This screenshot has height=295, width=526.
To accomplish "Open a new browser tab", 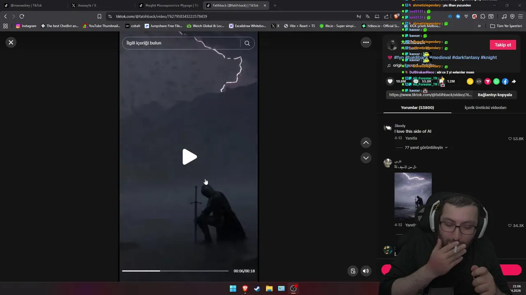I will click(x=275, y=5).
